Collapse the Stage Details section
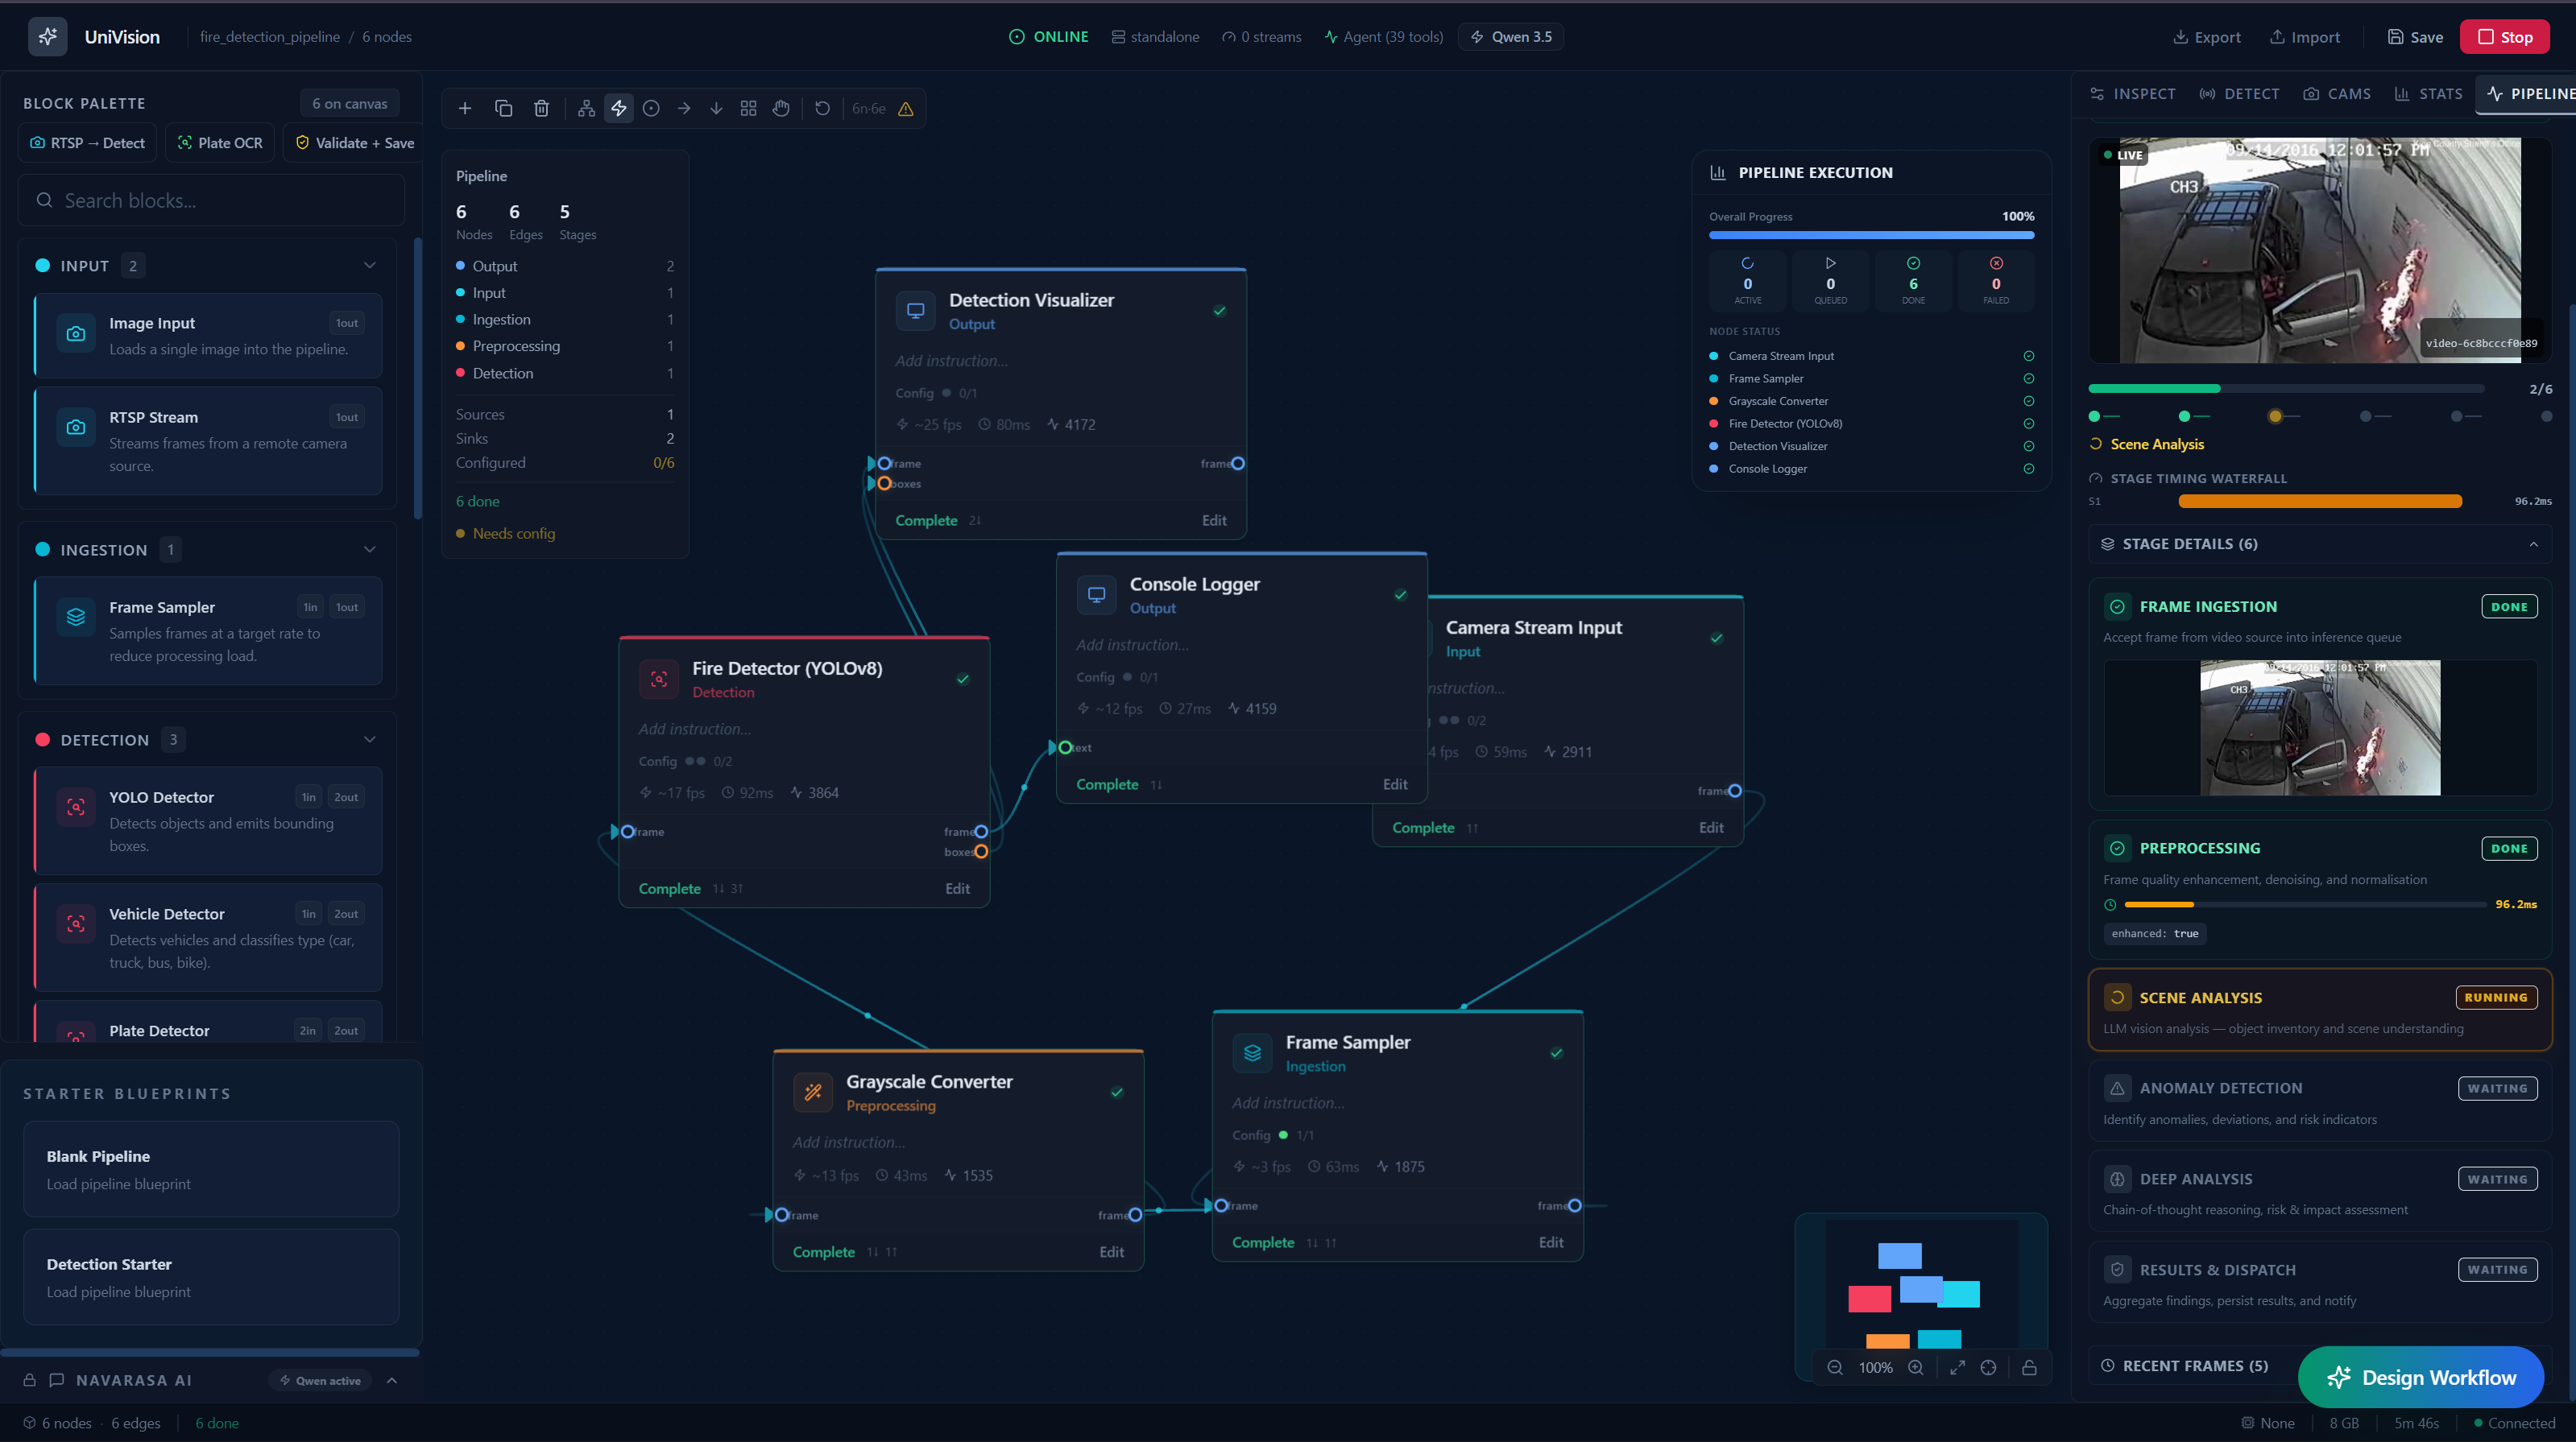 pos(2533,543)
